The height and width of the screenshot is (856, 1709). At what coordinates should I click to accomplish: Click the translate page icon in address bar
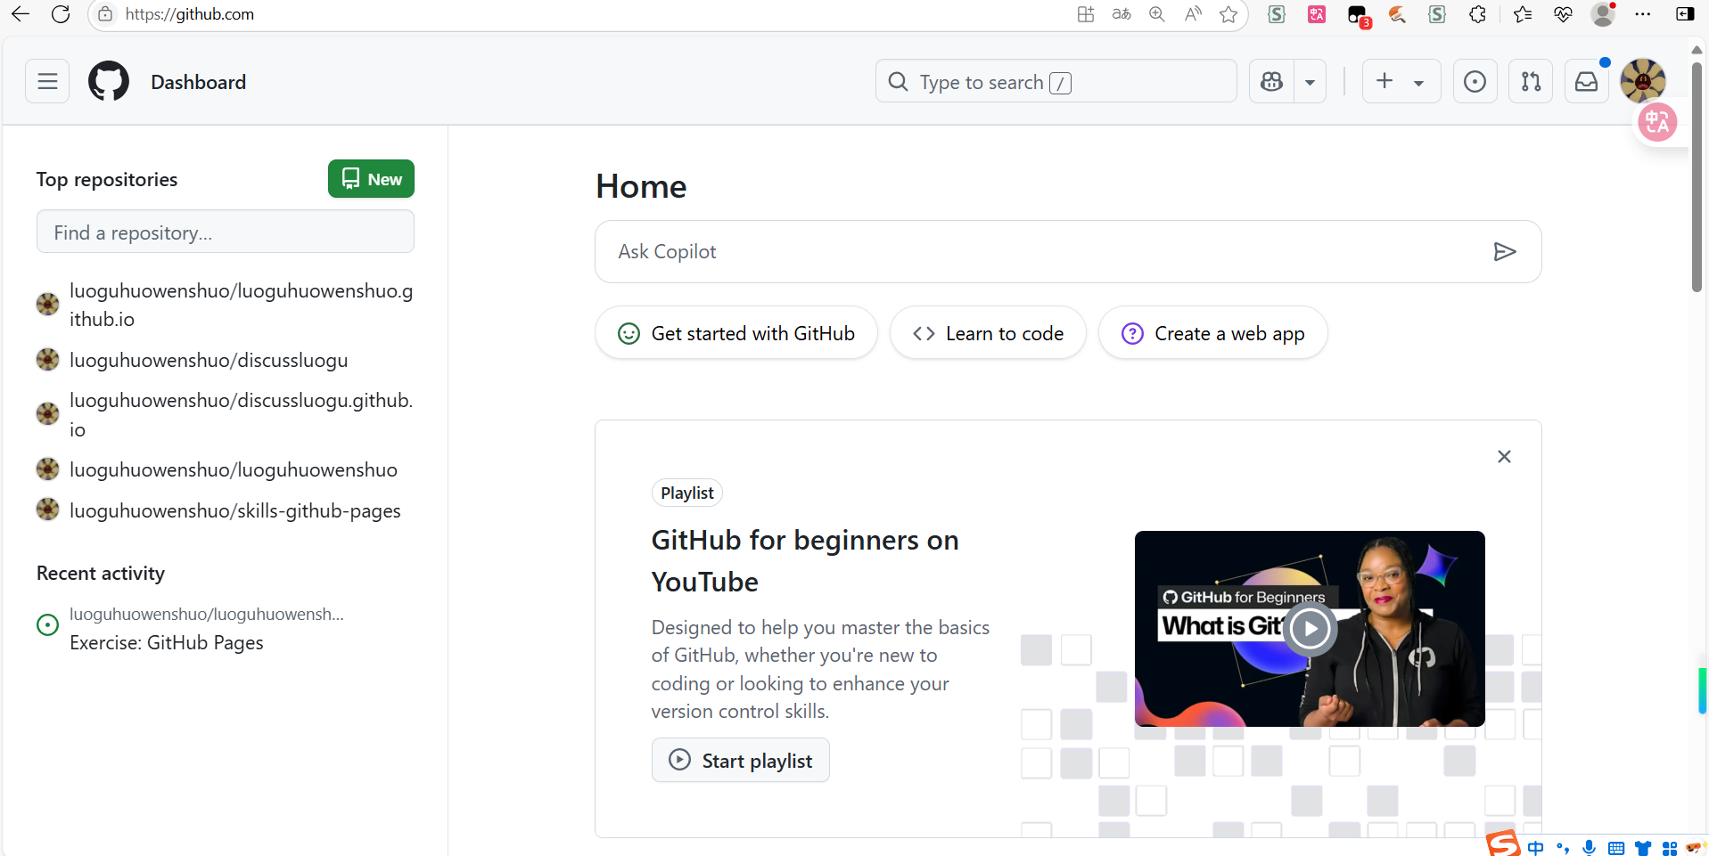pos(1122,14)
